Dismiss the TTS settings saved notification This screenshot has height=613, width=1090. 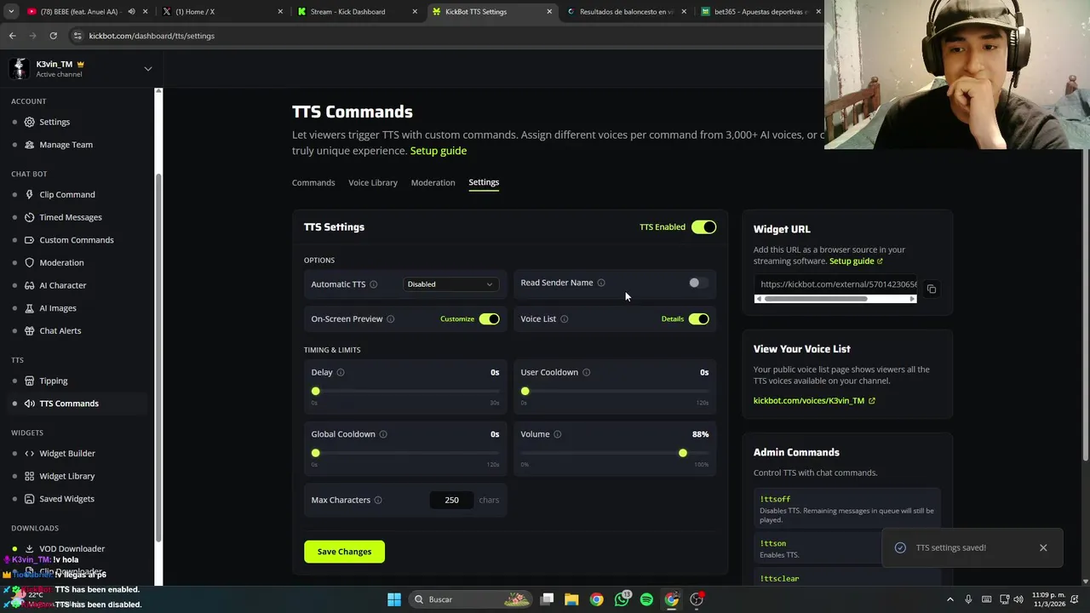pos(1043,547)
